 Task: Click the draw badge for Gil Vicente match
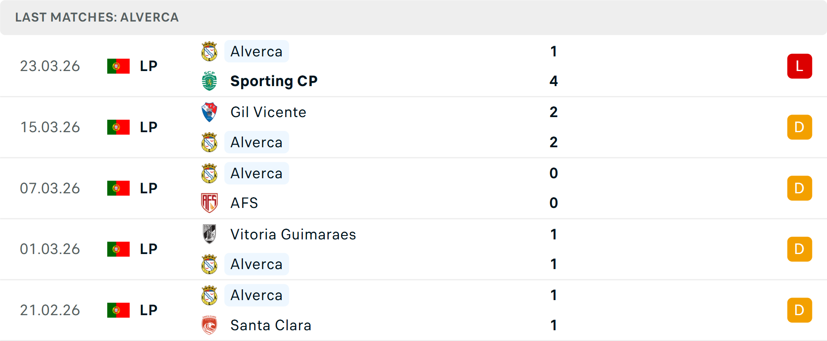(799, 127)
